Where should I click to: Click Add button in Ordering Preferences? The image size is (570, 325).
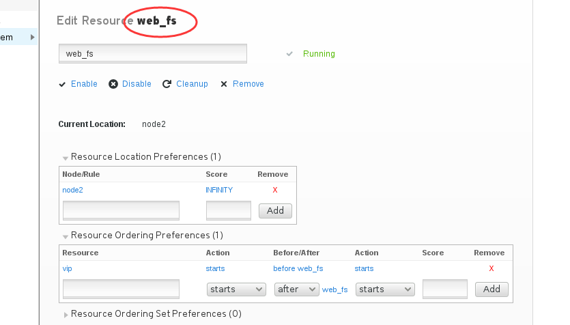[491, 289]
